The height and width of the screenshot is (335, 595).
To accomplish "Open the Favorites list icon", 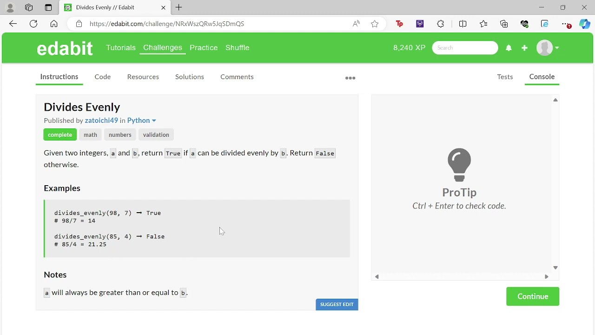I will click(483, 24).
